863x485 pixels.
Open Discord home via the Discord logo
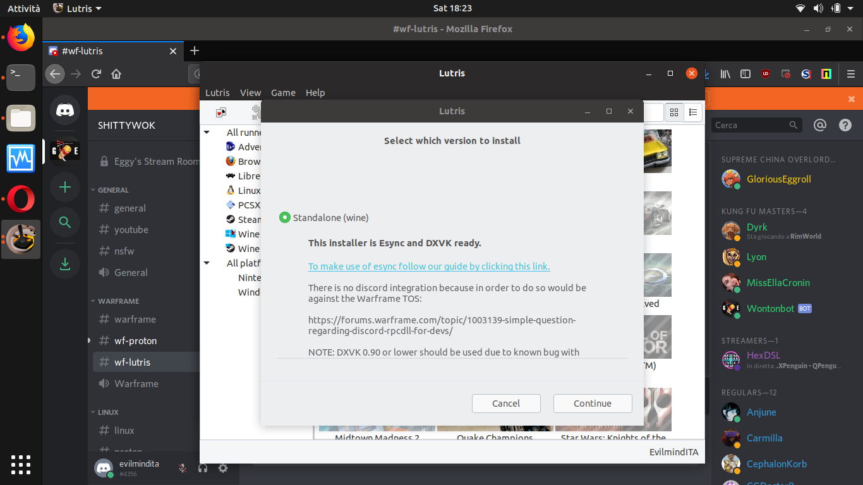click(x=65, y=111)
